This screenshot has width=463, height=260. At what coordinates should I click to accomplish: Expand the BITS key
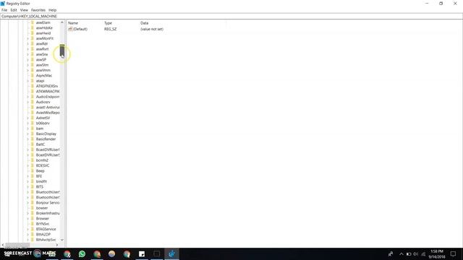28,187
